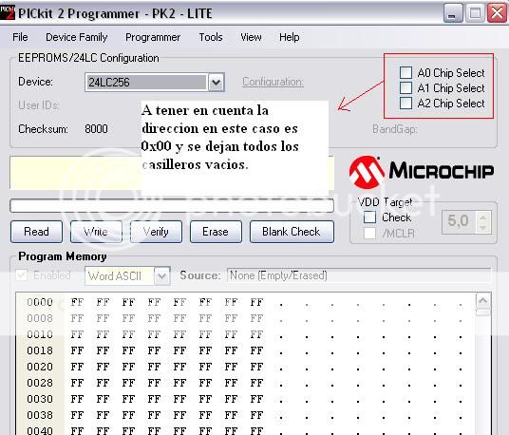This screenshot has height=435, width=509.
Task: Enable the A2 Chip Select checkbox
Action: (x=405, y=103)
